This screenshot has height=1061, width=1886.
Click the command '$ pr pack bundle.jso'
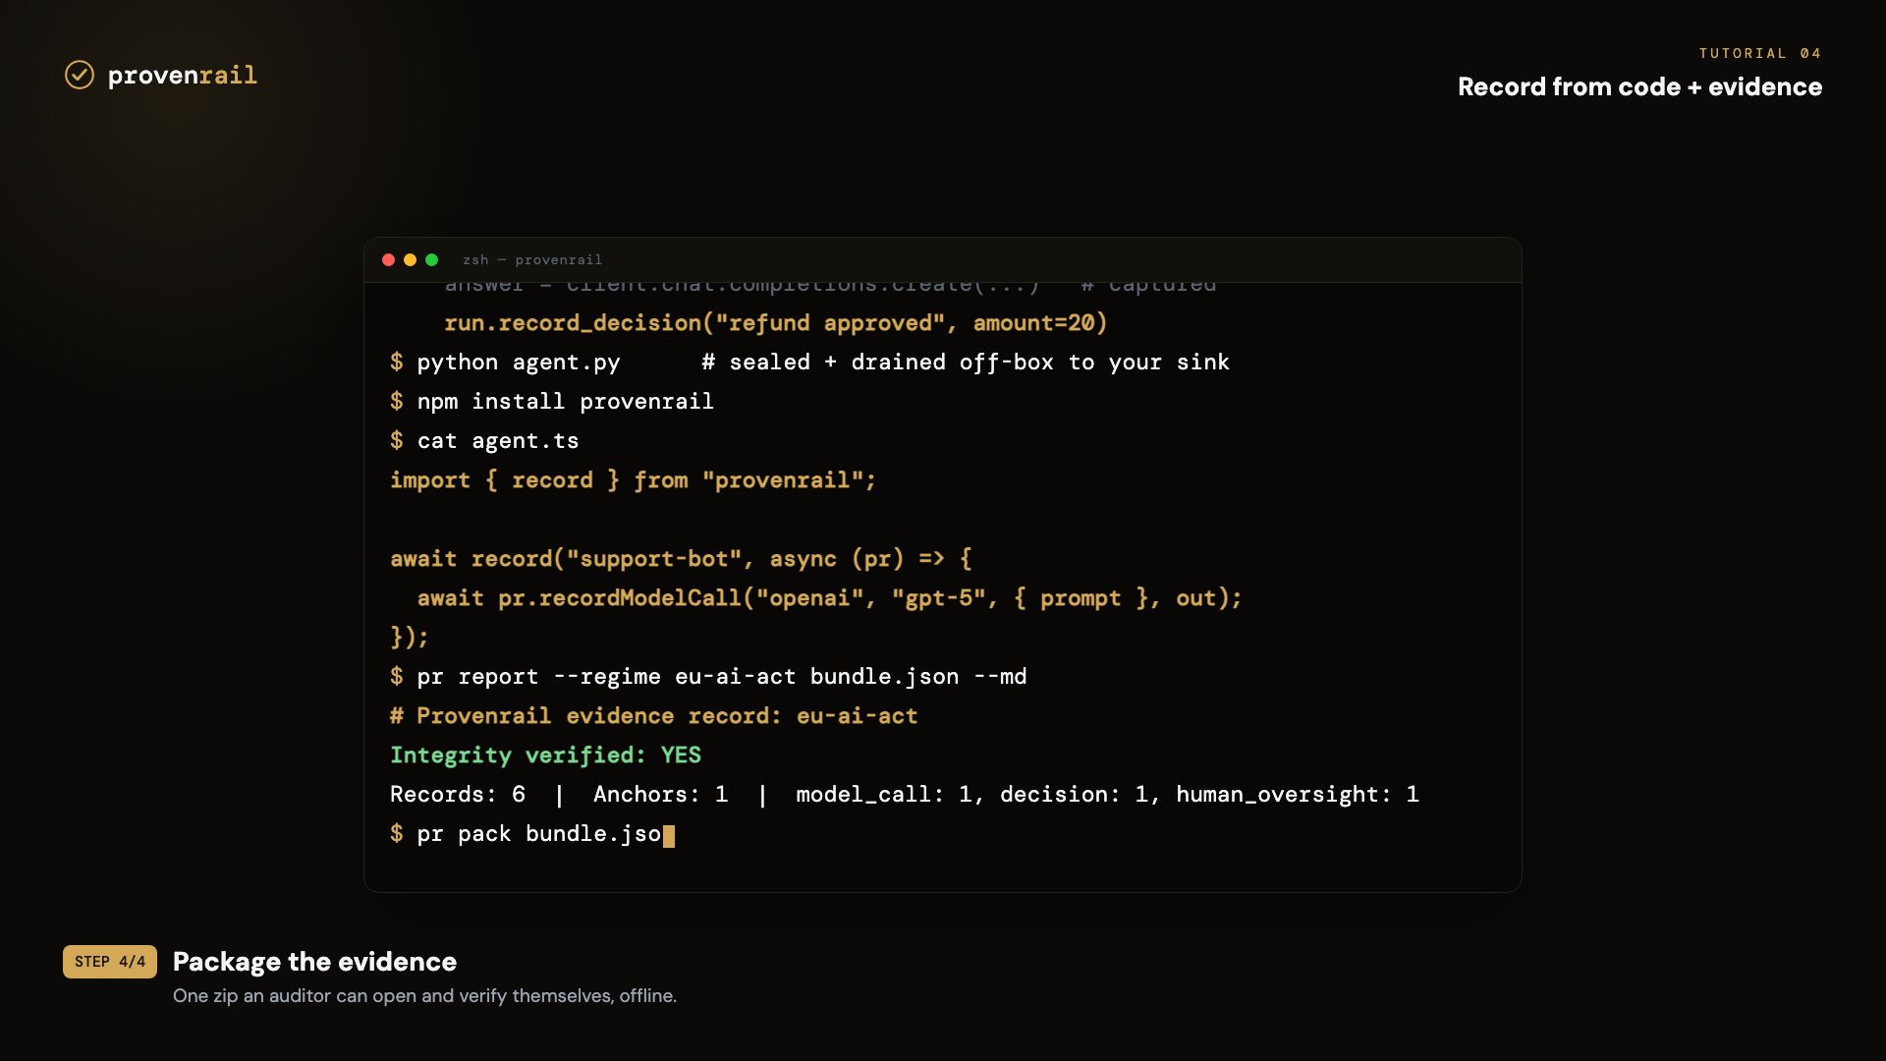526,834
